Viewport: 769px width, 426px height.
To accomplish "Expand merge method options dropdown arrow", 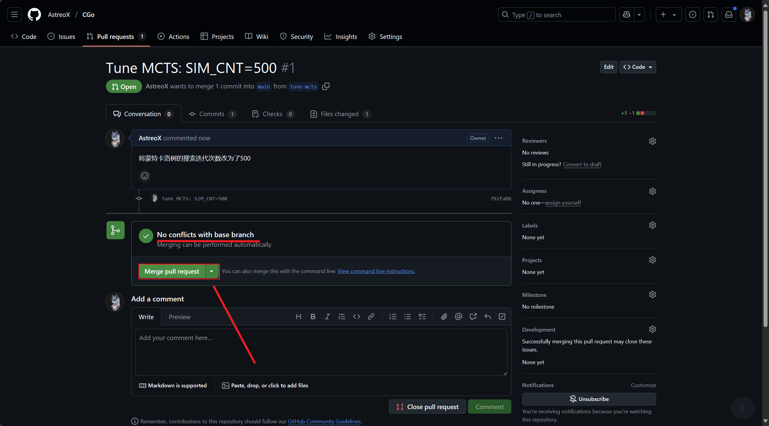I will point(211,271).
